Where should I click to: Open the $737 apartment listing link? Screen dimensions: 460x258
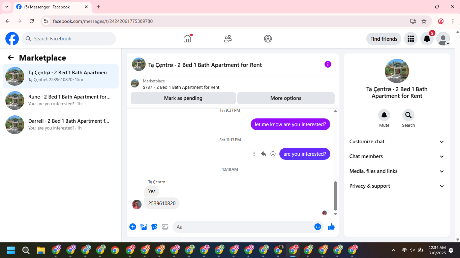tap(181, 87)
